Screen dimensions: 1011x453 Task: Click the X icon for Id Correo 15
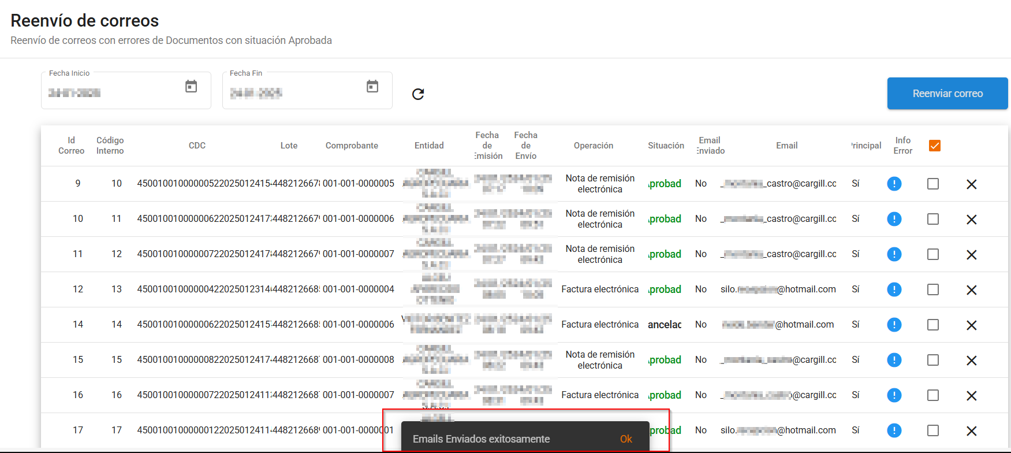click(972, 361)
